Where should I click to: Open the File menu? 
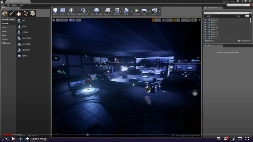[2, 5]
